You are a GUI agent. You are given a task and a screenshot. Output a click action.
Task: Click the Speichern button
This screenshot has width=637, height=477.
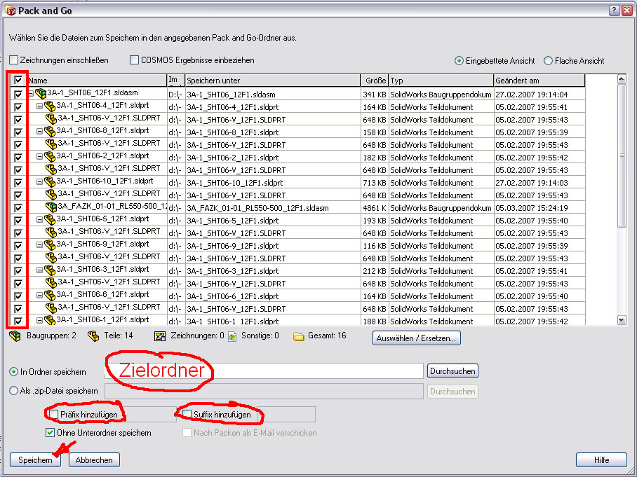(x=35, y=460)
